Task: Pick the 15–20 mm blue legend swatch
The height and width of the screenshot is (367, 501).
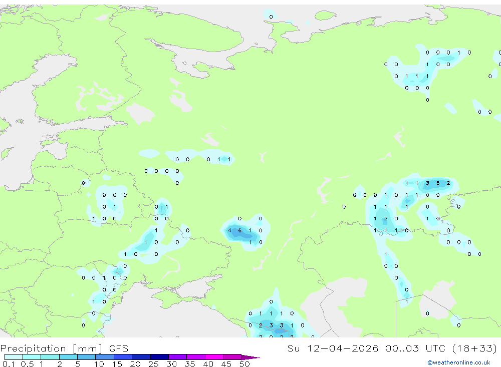Action: point(123,357)
